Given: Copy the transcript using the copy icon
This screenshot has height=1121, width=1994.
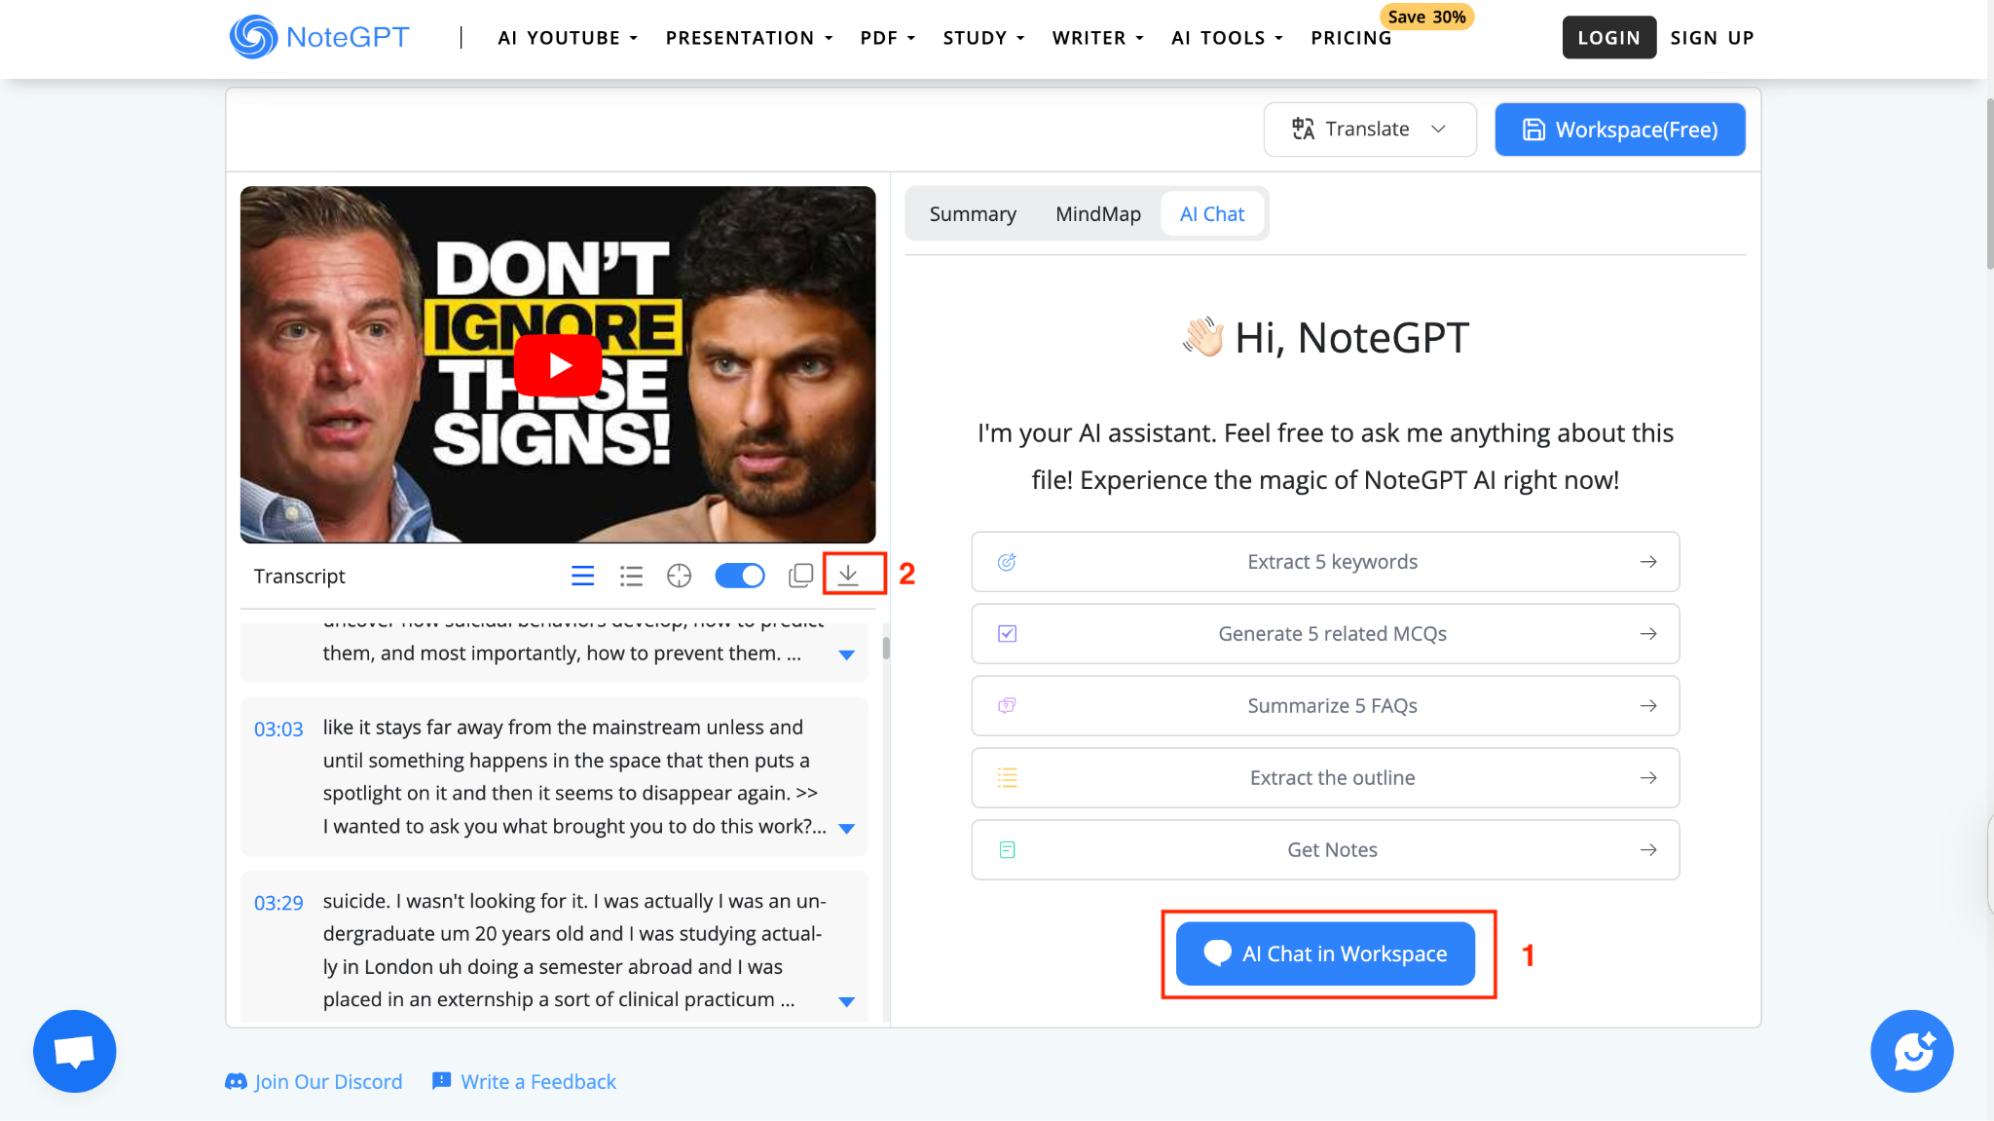Looking at the screenshot, I should click(x=800, y=576).
